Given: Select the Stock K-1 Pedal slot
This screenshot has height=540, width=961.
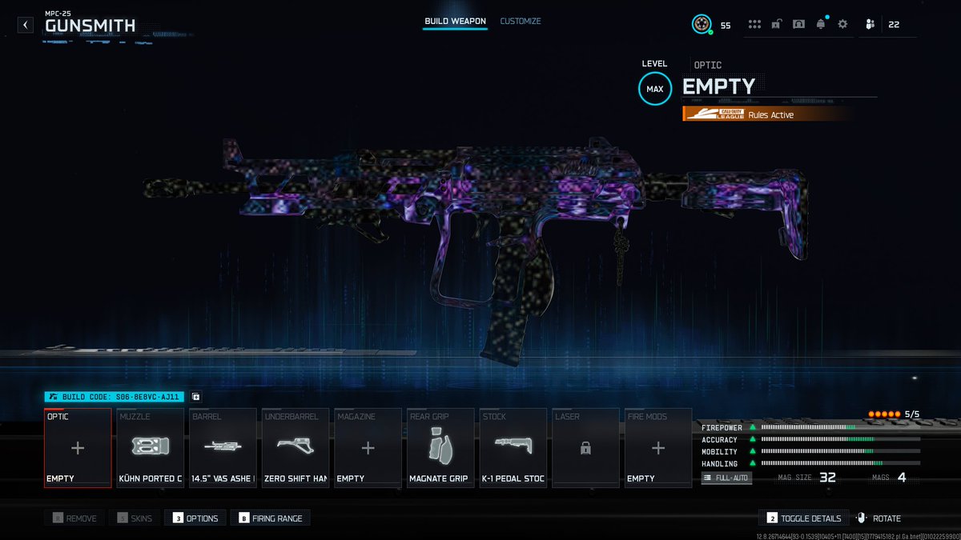Looking at the screenshot, I should (x=513, y=448).
